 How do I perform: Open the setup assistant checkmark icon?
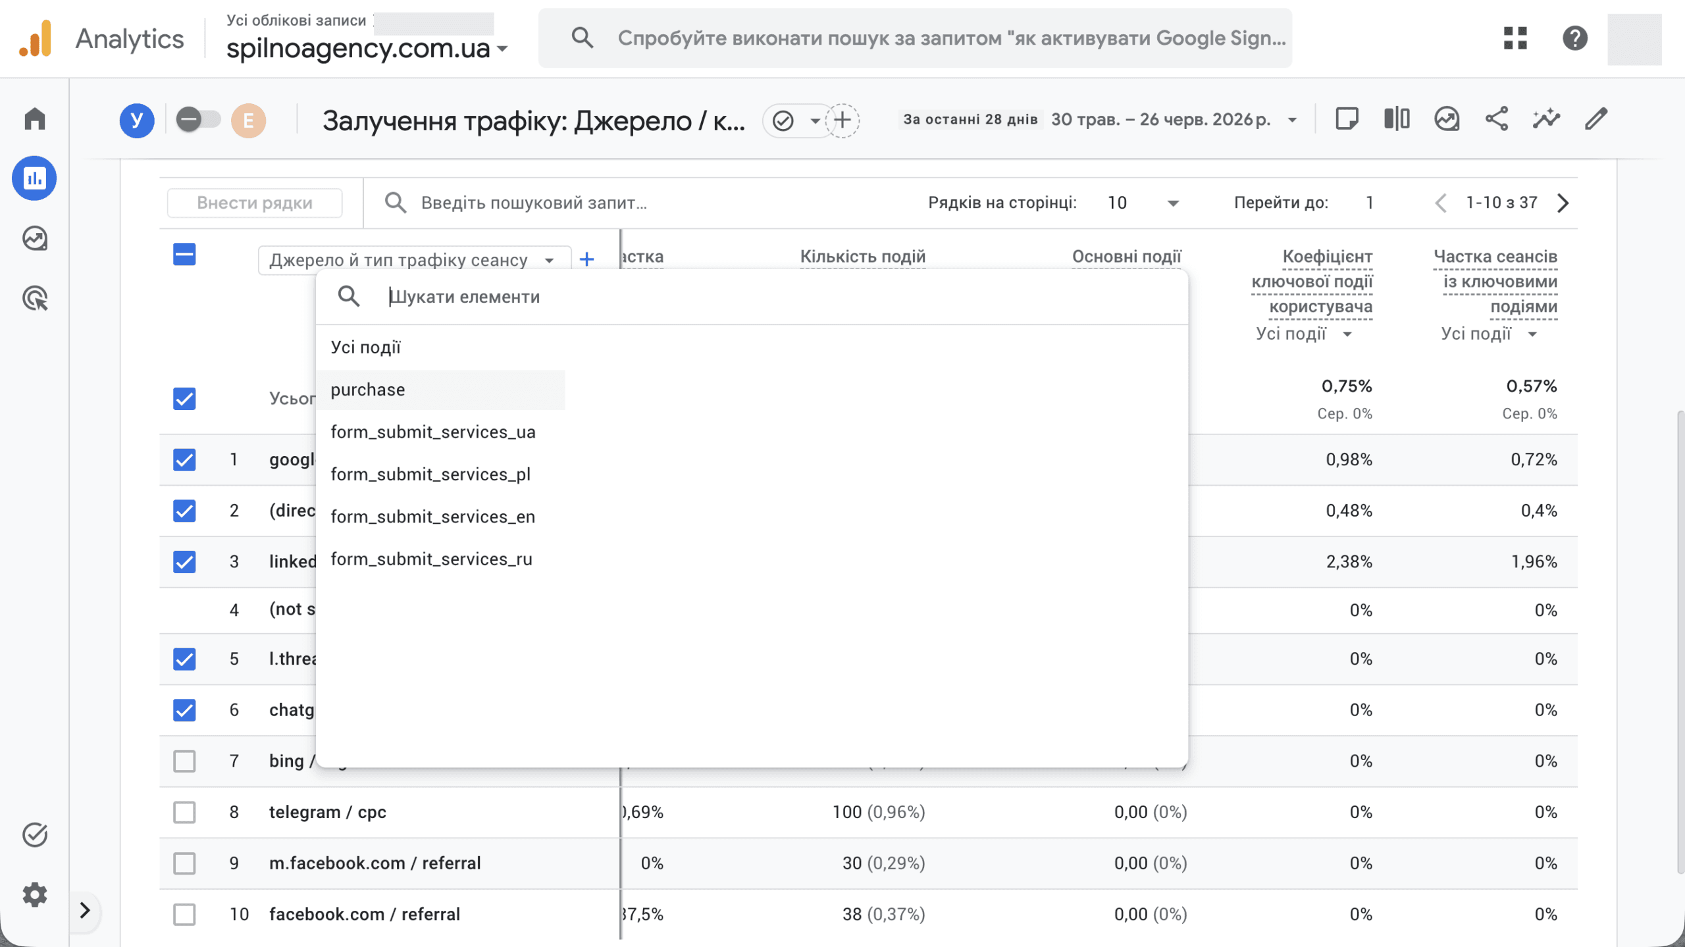coord(34,834)
